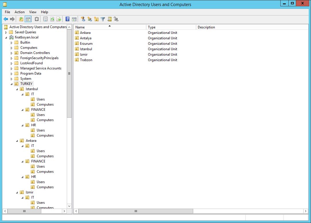Open Help with the blue question mark icon

coord(67,19)
